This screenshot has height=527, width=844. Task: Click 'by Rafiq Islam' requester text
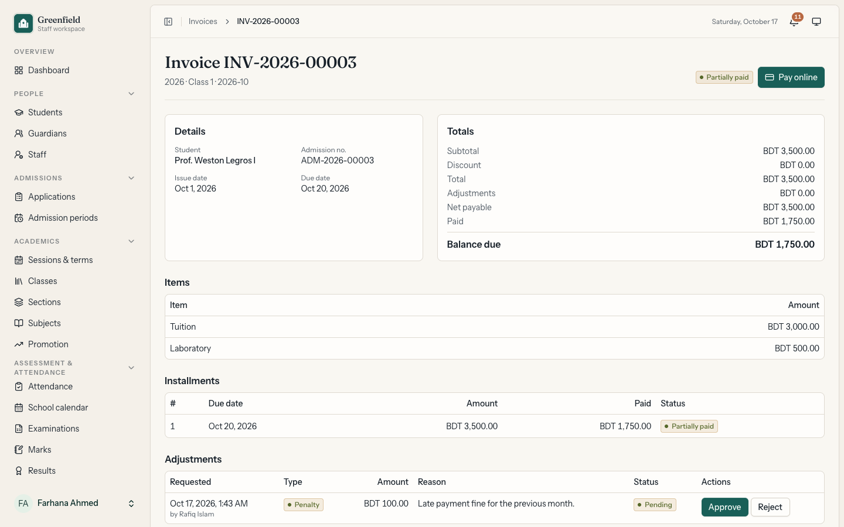click(192, 514)
